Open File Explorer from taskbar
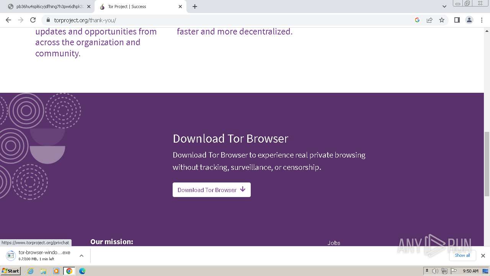 click(43, 271)
